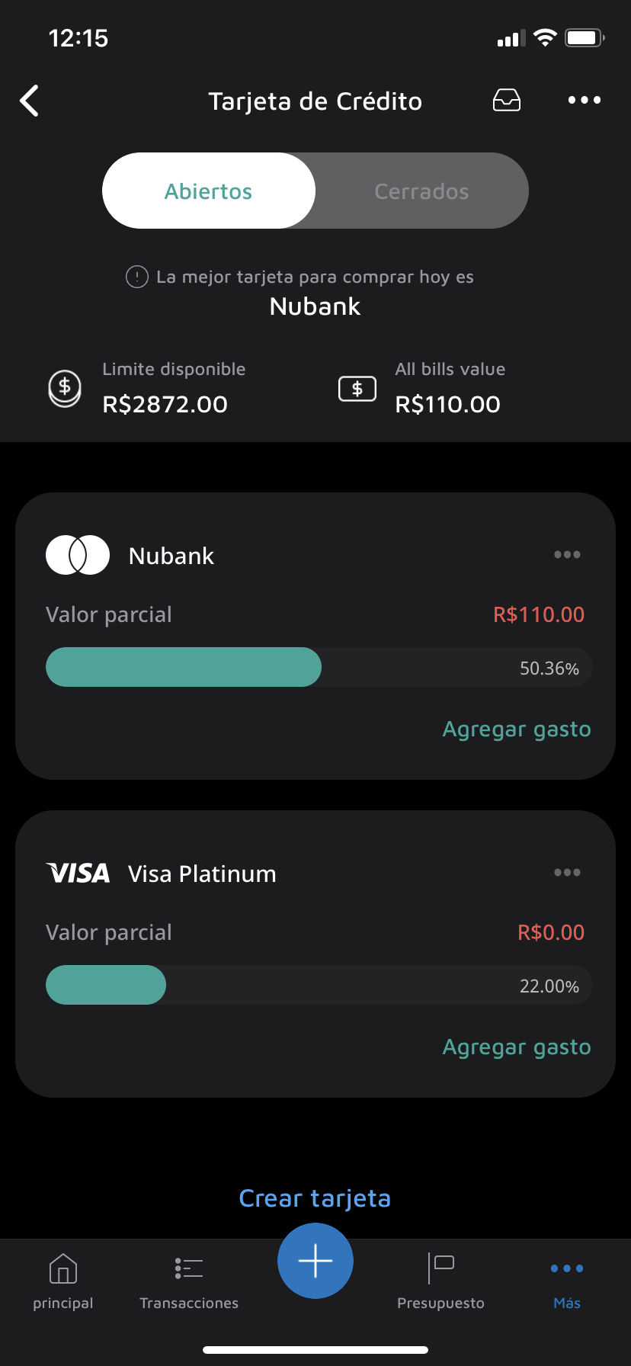Open the Presupuesto flag tab
Screen dimensions: 631x1366
point(440,1281)
